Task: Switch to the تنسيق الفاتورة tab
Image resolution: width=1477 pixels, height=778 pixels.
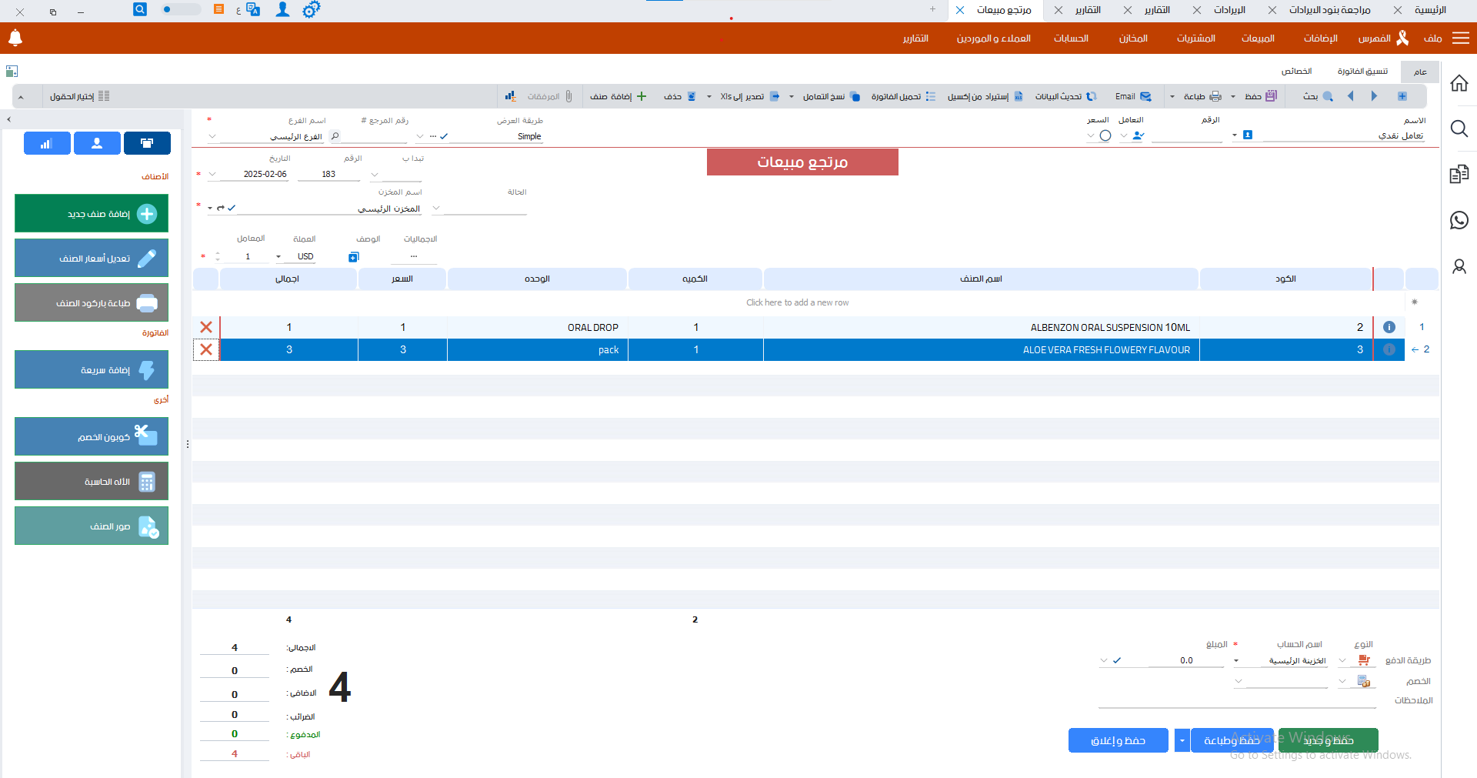Action: 1362,72
